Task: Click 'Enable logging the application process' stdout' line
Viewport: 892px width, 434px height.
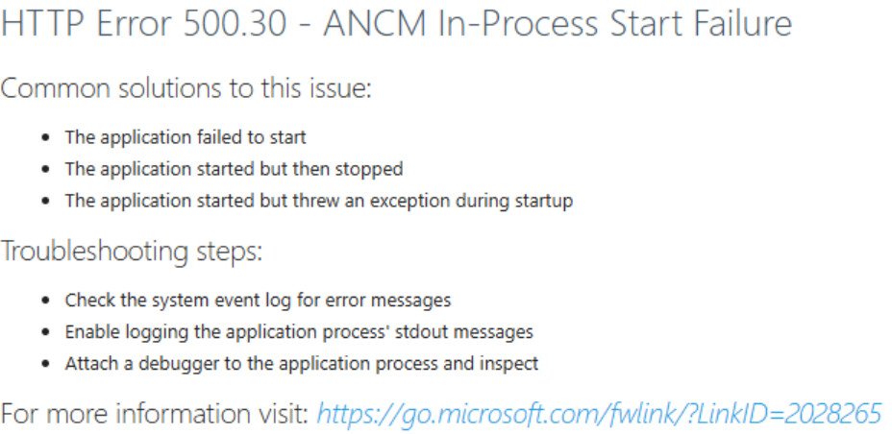Action: (x=299, y=331)
